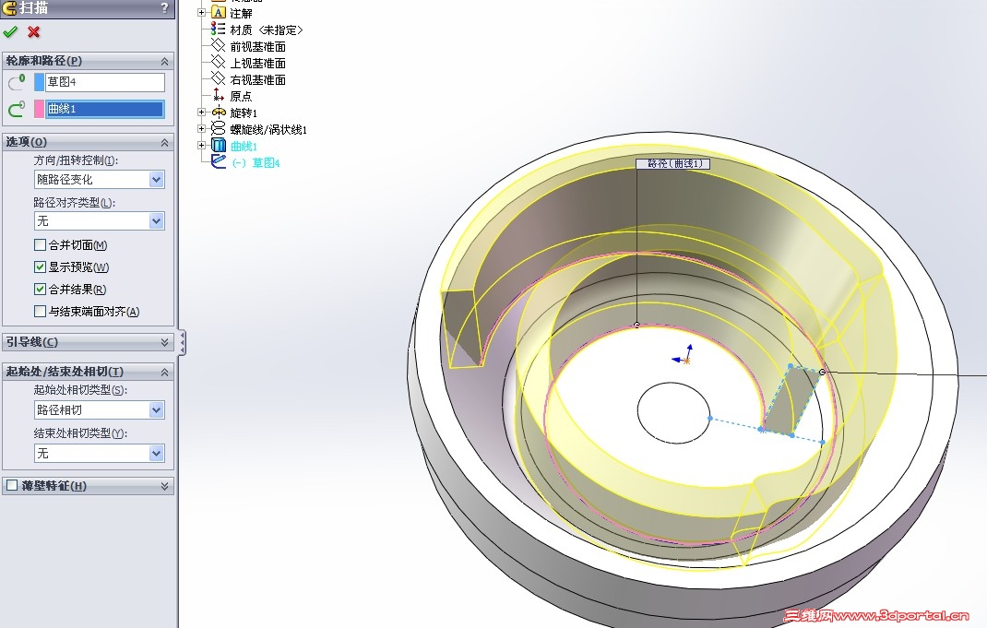The width and height of the screenshot is (987, 628).
Task: Click the pink path color swatch
Action: pos(39,109)
